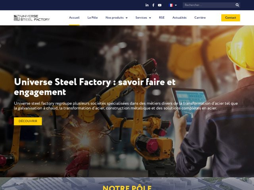Click the Notre Pôle section banner
Viewport: 254px width, 190px height.
127,184
